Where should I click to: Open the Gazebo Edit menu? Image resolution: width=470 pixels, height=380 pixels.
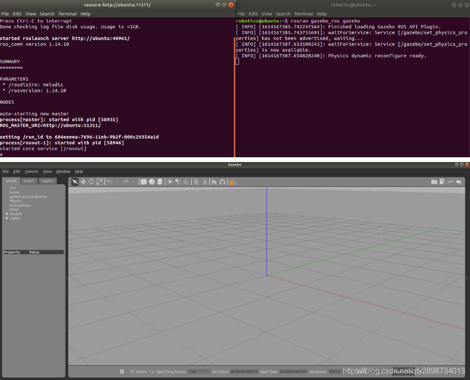17,172
